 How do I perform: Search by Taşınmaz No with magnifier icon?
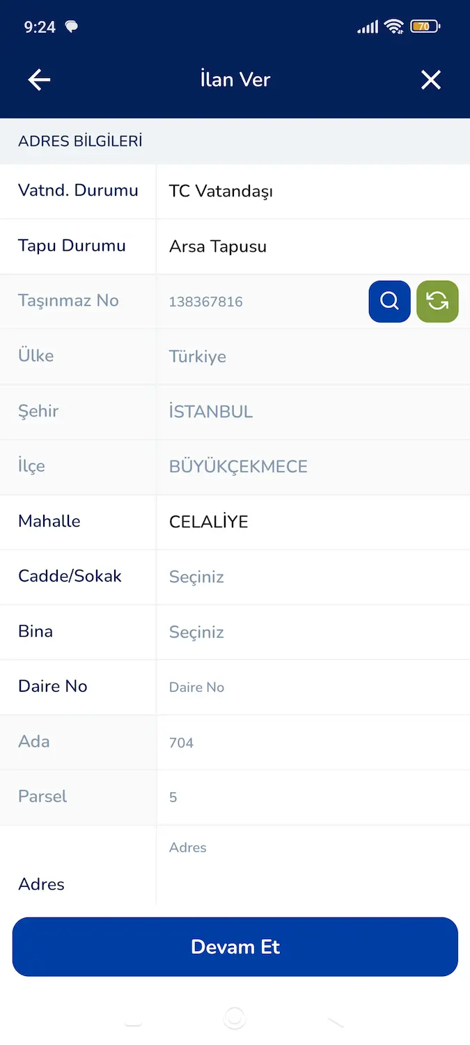[389, 301]
